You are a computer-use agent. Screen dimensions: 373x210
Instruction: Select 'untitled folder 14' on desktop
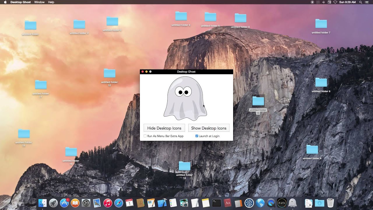[x=184, y=170]
